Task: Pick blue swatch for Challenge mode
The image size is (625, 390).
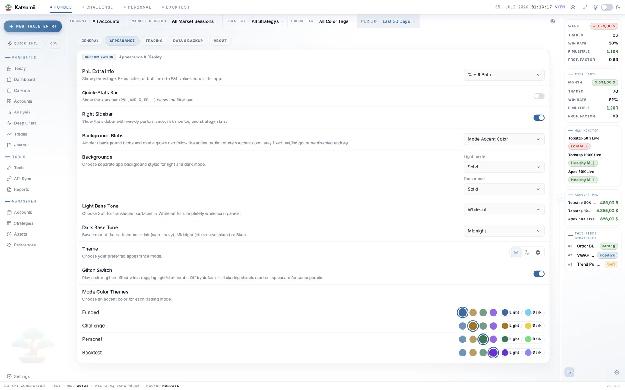Action: [x=462, y=326]
